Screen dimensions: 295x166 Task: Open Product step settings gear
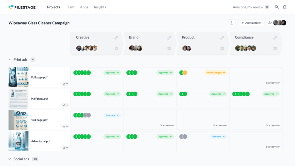pyautogui.click(x=222, y=48)
